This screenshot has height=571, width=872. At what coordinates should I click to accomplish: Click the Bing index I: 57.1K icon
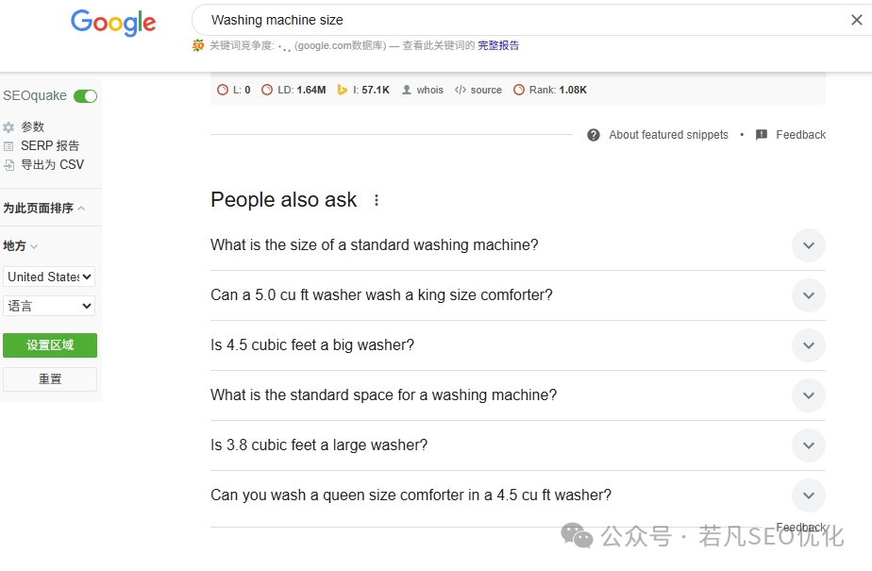tap(344, 91)
